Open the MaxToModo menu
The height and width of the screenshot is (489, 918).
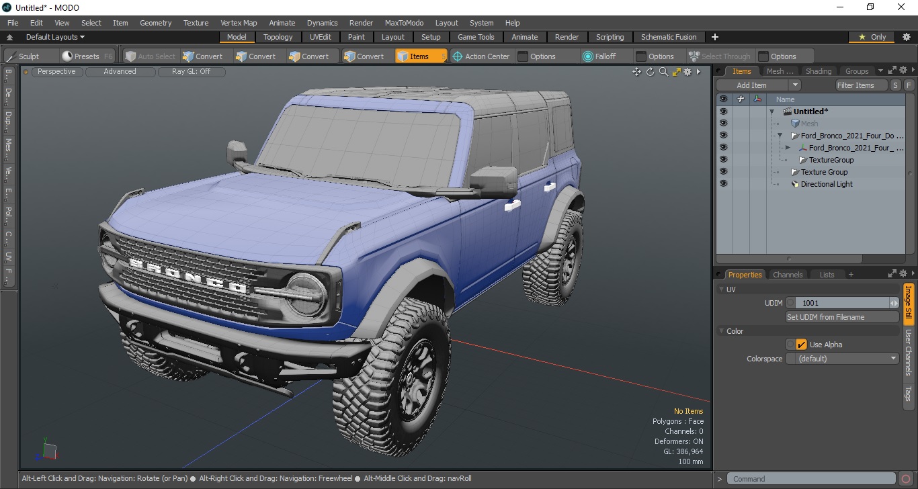click(404, 23)
